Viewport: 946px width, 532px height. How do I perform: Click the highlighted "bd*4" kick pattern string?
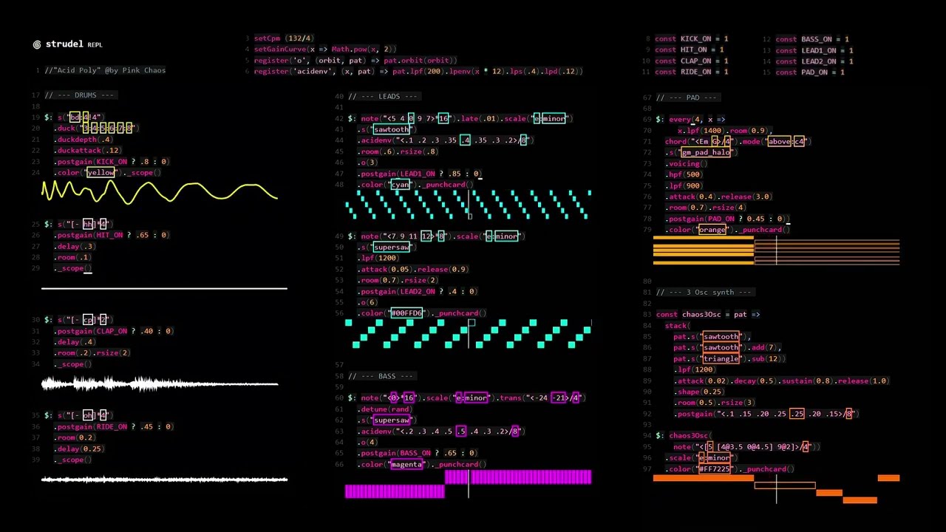(x=85, y=117)
